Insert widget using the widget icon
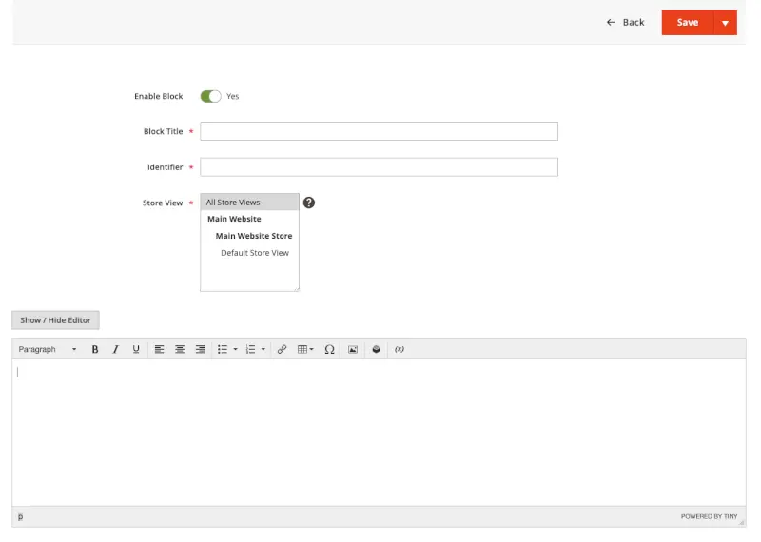This screenshot has width=761, height=542. pos(376,349)
